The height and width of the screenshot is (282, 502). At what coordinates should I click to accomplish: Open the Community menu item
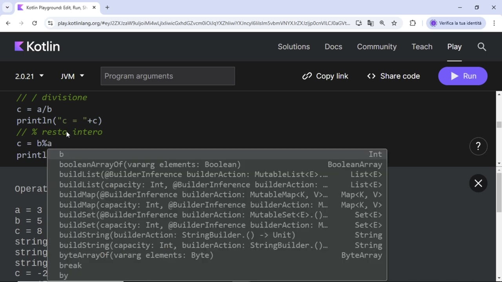click(377, 47)
